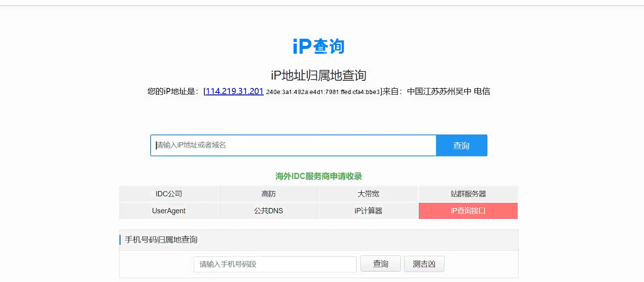The height and width of the screenshot is (282, 644).
Task: Click the 手机号码归属地查询 section header
Action: (x=161, y=240)
